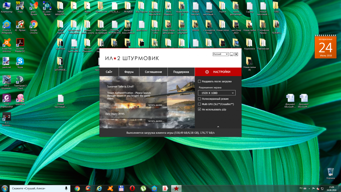Open the 1920 X 1080 resolution dropdown
Viewport: 341px width, 192px height.
(x=217, y=93)
